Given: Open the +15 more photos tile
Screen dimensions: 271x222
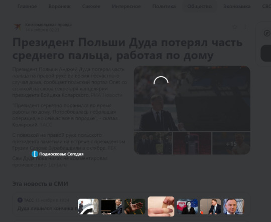Looking at the screenshot, I should (x=231, y=143).
